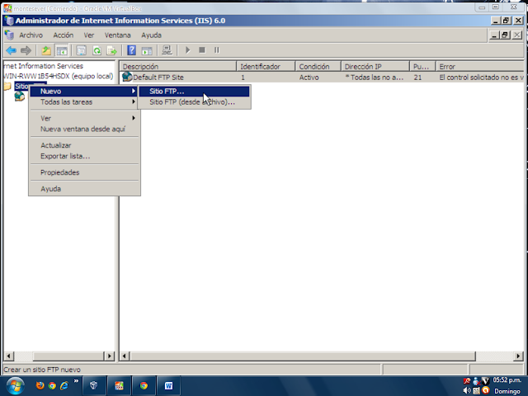Choose Sitio FTP... in Nuevo submenu
Image resolution: width=528 pixels, height=396 pixels.
tap(195, 92)
